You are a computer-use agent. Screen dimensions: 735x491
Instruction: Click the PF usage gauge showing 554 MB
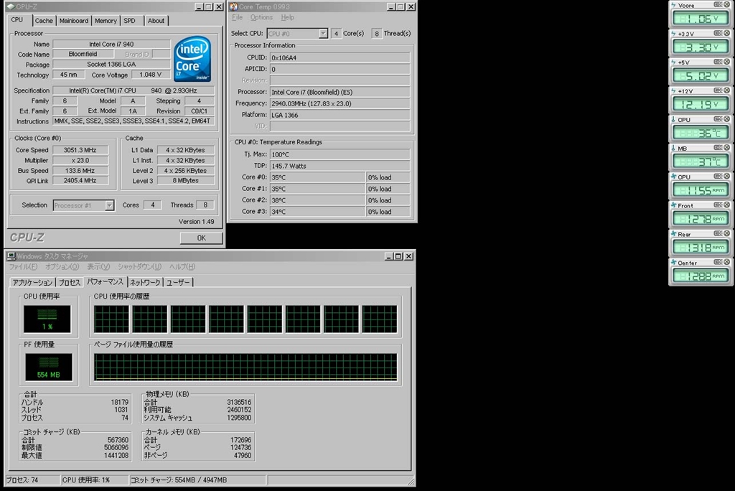click(x=49, y=368)
